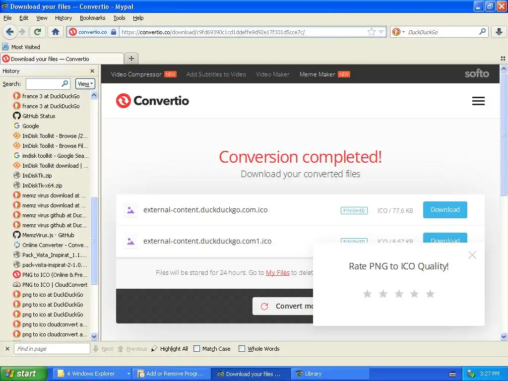Open the Edit menu
Viewport: 508px width, 381px height.
pyautogui.click(x=24, y=18)
